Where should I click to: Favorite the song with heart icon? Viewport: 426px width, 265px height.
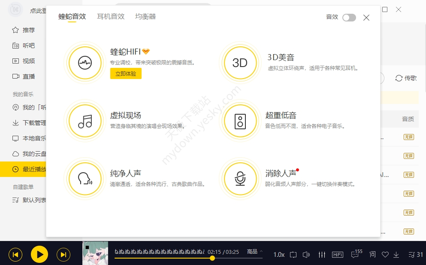click(x=385, y=255)
